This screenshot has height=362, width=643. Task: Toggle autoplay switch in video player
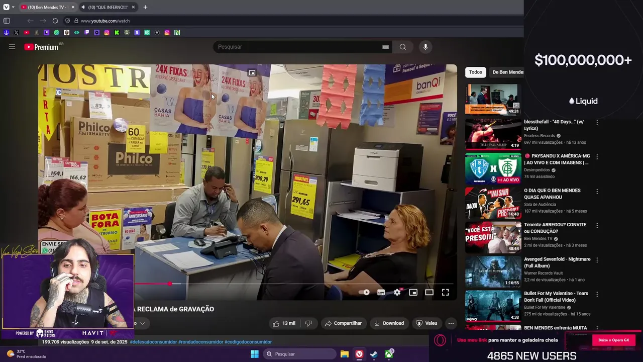[x=365, y=293]
